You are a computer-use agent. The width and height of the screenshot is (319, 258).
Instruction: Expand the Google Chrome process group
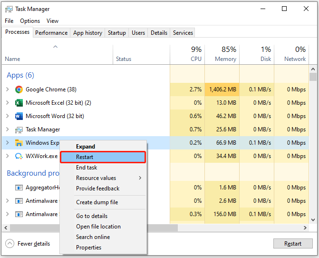8,89
